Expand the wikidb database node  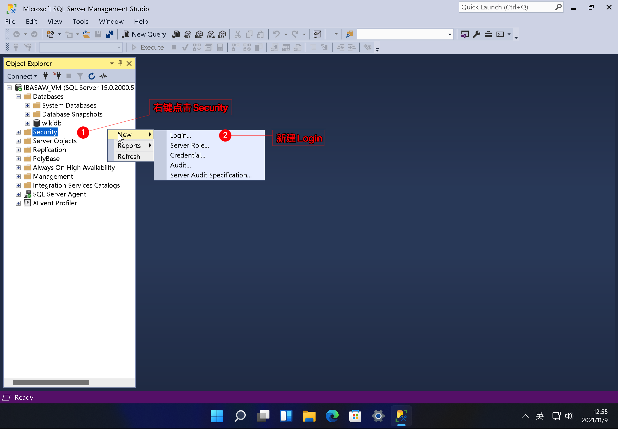(27, 123)
